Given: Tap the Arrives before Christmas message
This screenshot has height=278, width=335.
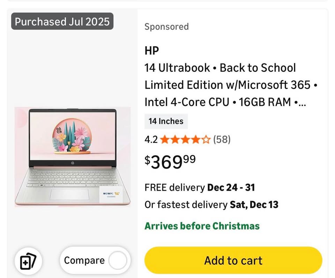Looking at the screenshot, I should [202, 226].
